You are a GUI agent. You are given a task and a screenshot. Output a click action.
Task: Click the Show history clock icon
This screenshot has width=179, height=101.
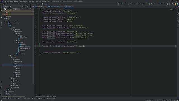pos(167,4)
